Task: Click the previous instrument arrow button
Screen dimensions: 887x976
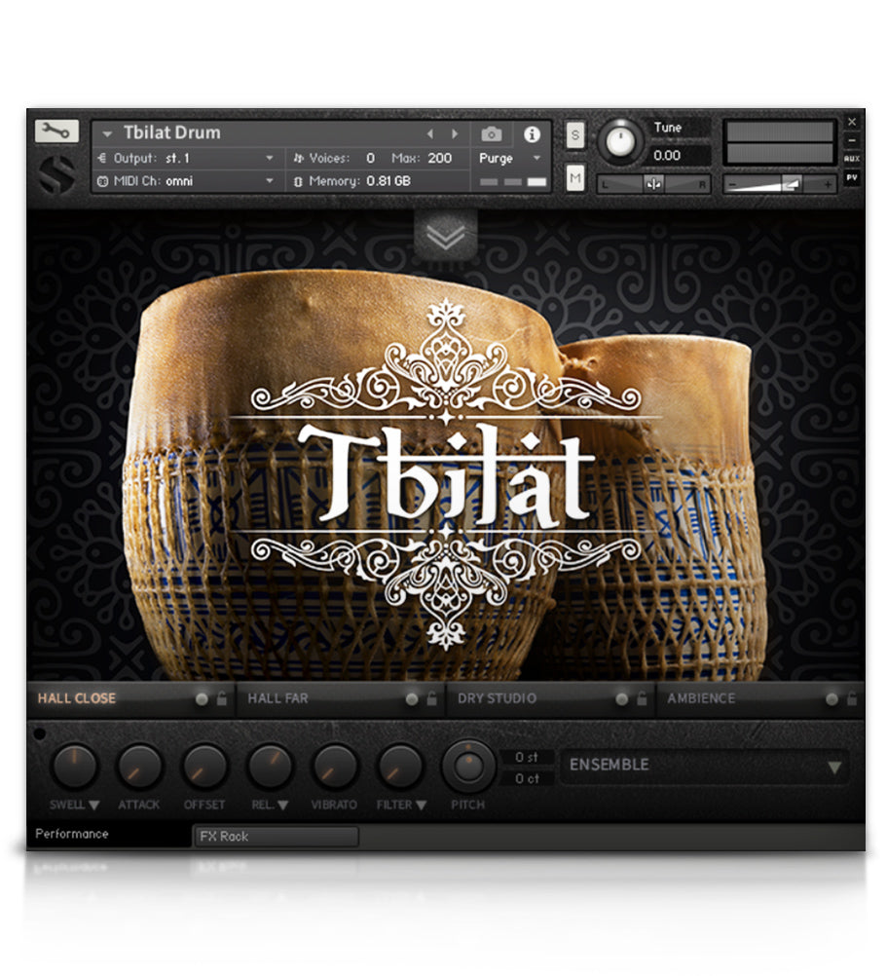Action: [x=430, y=131]
